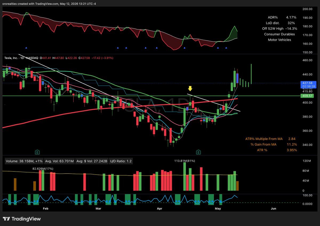Click the % Gain From MA label
This screenshot has width=320, height=226.
pyautogui.click(x=263, y=144)
